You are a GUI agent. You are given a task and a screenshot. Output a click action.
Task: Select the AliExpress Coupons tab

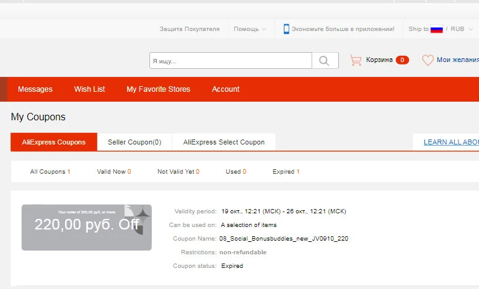(54, 142)
